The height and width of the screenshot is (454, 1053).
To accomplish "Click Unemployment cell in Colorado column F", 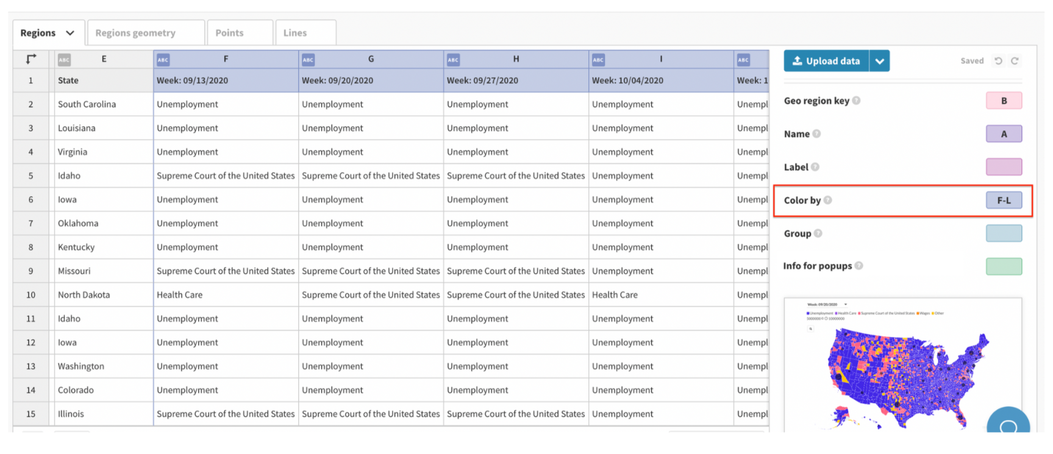I will point(226,390).
